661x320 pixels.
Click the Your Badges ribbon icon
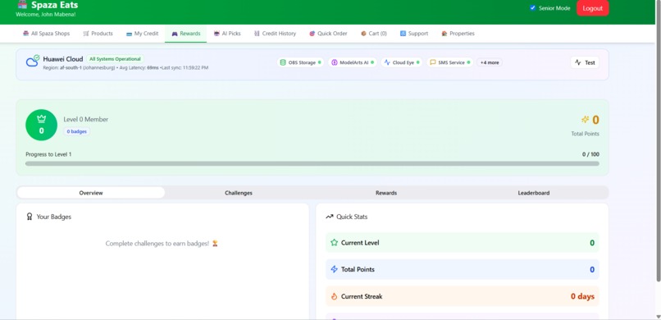pyautogui.click(x=30, y=217)
